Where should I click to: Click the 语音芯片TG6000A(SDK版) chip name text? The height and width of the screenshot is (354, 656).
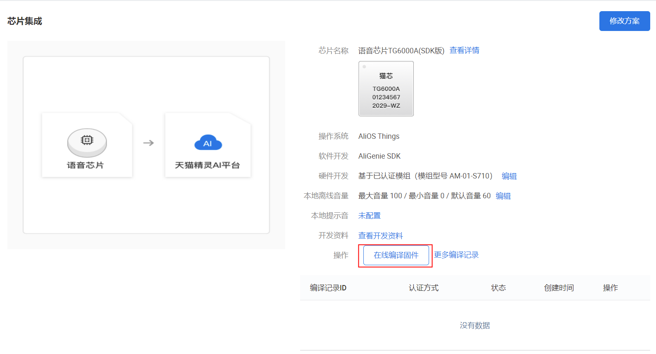(x=401, y=50)
